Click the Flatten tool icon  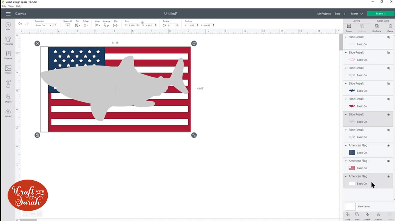click(x=379, y=215)
